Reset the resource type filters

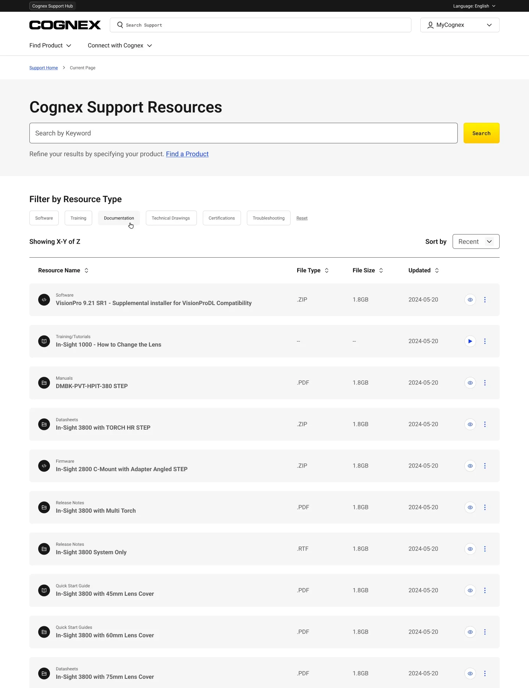(302, 218)
